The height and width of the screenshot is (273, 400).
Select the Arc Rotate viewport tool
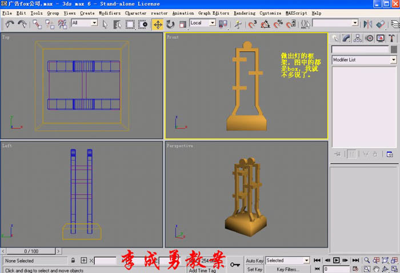click(385, 268)
